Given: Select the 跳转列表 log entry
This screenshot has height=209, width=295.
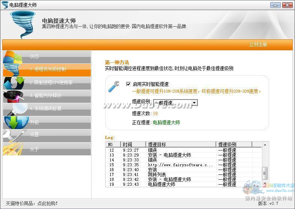Looking at the screenshot, I should click(184, 174).
